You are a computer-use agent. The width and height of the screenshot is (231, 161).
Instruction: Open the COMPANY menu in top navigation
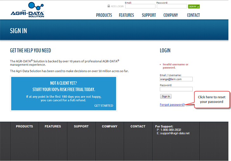(171, 15)
